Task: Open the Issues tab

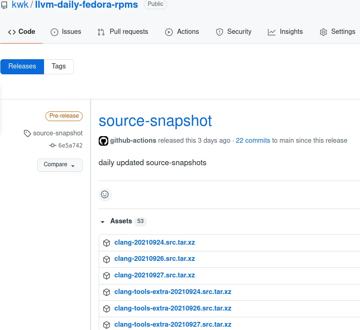Action: point(66,32)
